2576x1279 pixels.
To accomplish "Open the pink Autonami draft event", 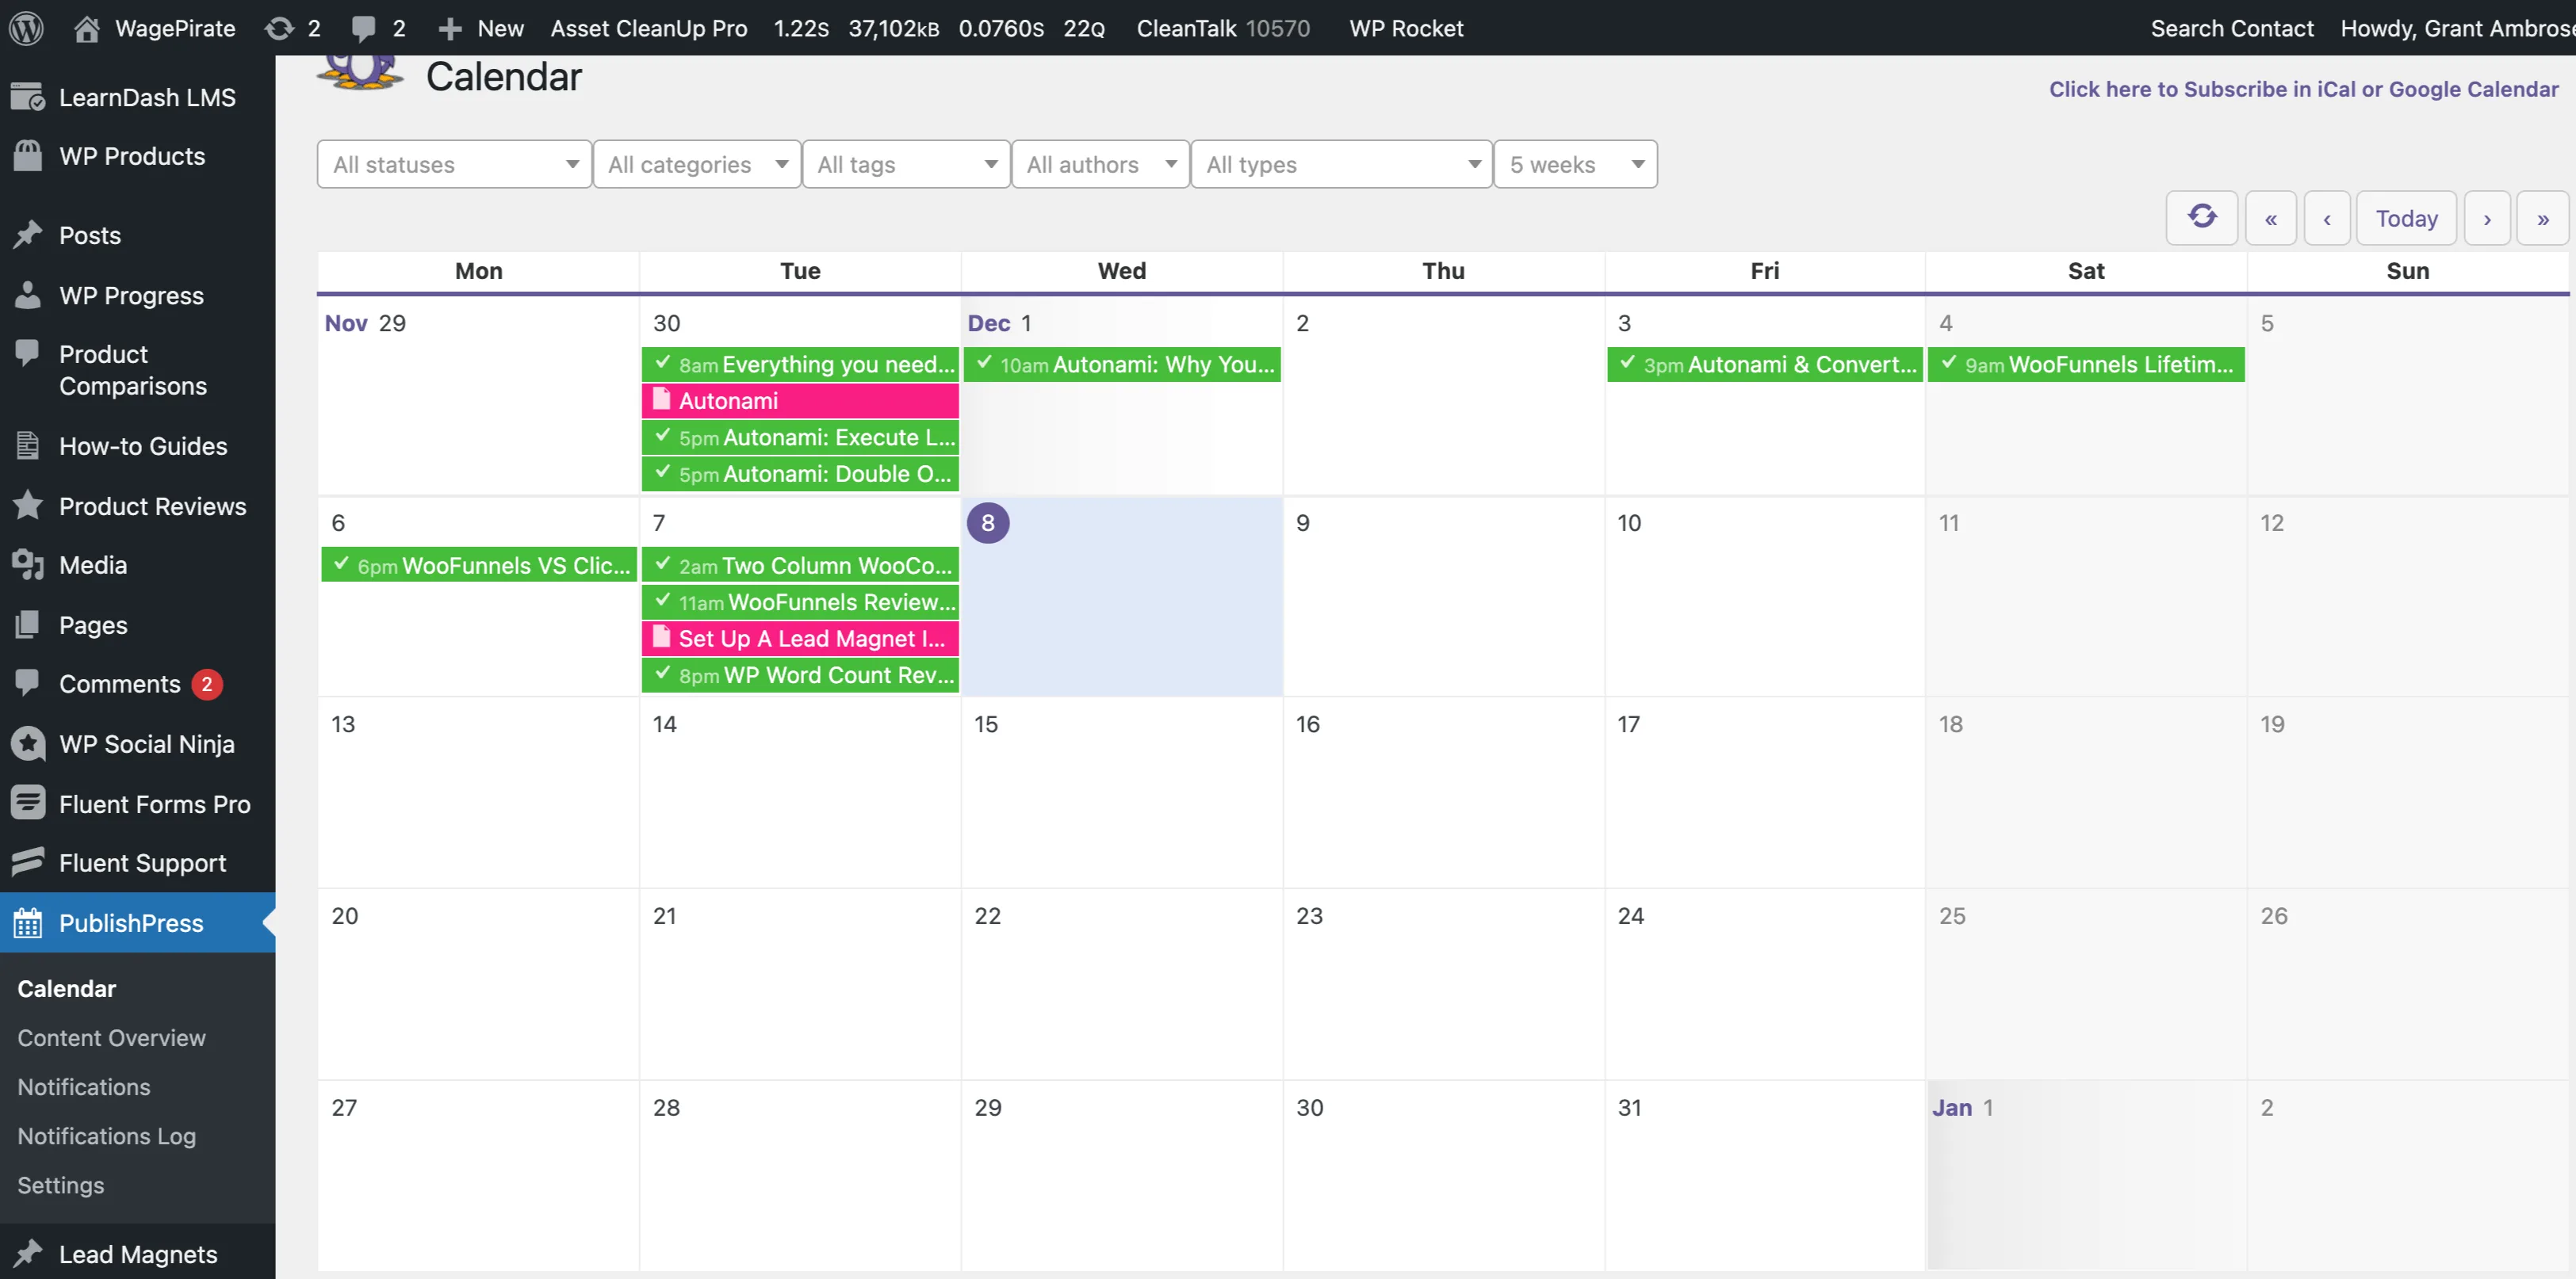I will point(800,401).
